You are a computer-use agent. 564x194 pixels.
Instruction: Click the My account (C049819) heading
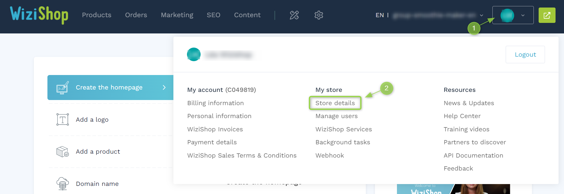[221, 90]
